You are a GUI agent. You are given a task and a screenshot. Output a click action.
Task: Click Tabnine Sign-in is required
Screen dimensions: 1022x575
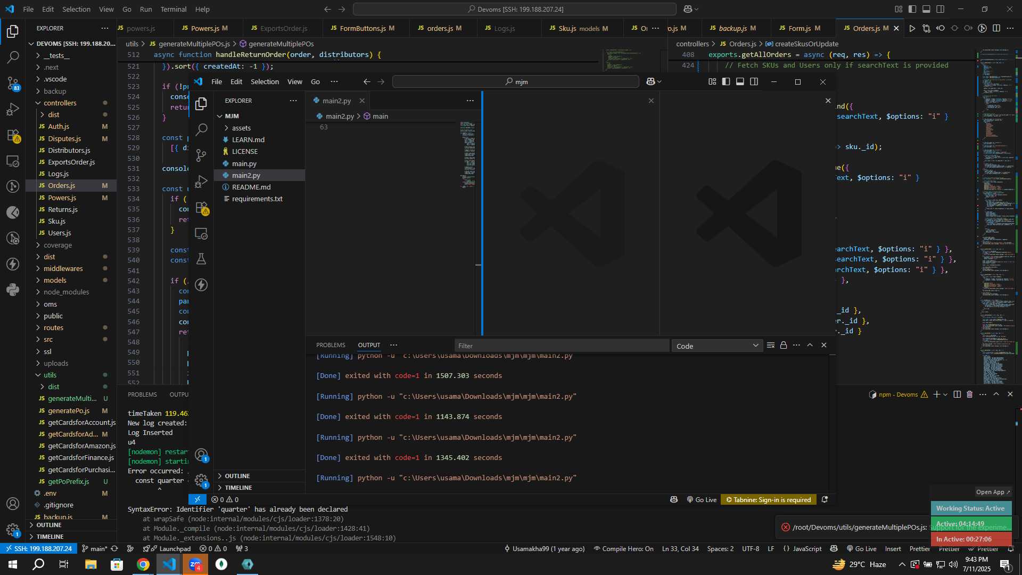[x=769, y=499]
